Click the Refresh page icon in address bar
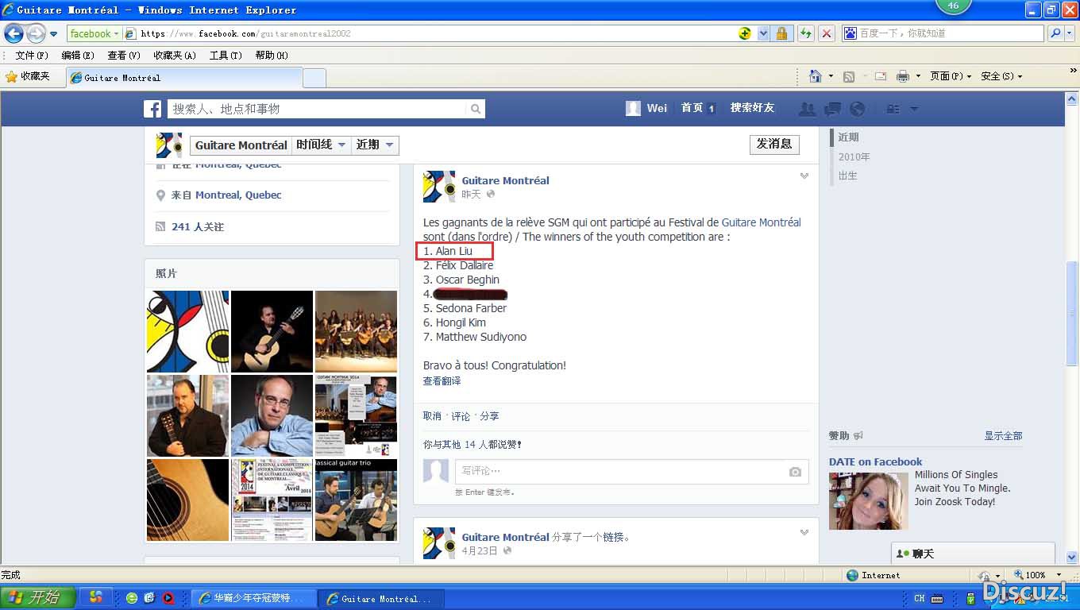Screen dimensions: 1080x610 click(x=806, y=33)
